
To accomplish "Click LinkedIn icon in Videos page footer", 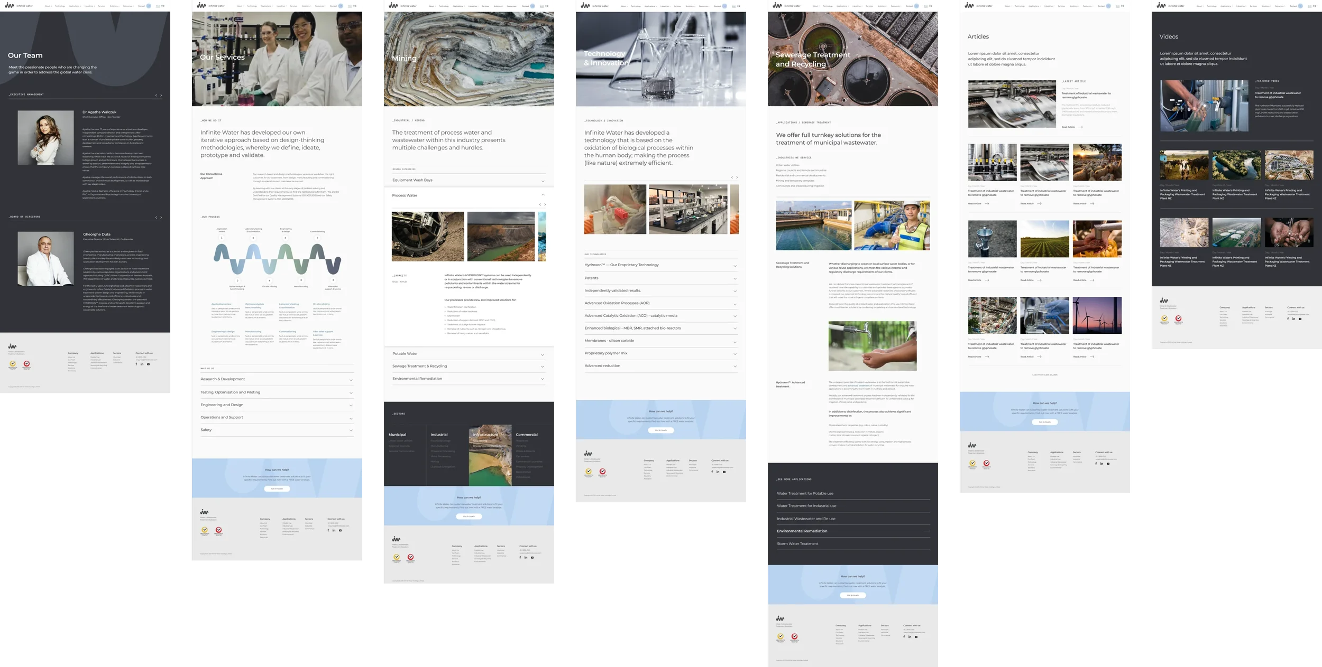I will [x=1294, y=319].
